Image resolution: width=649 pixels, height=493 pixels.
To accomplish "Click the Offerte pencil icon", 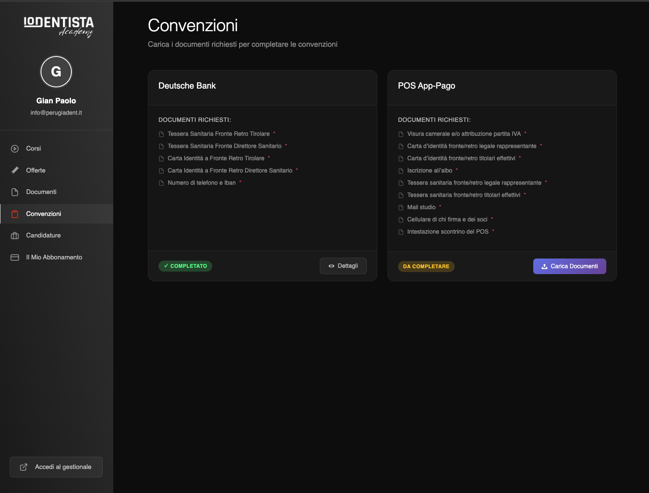I will (x=15, y=170).
